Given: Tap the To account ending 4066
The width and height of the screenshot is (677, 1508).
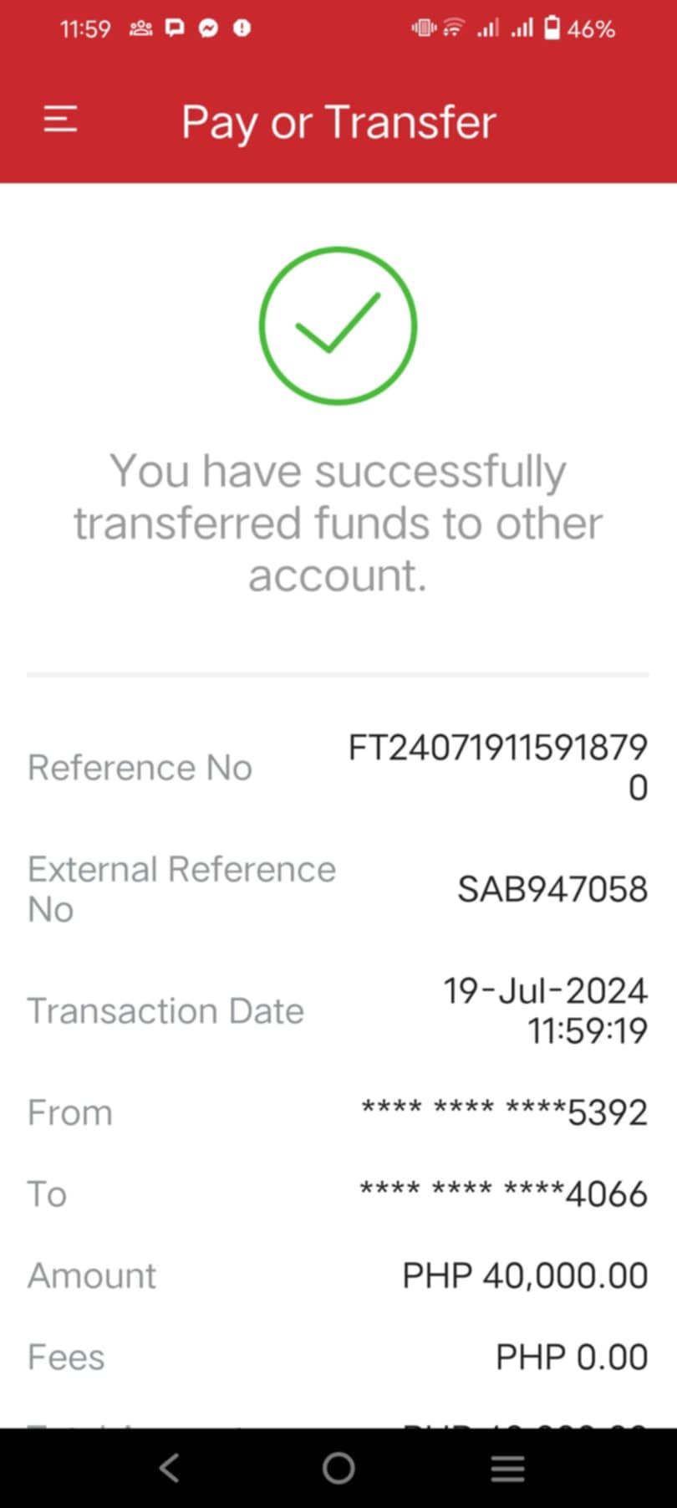Looking at the screenshot, I should 503,1194.
